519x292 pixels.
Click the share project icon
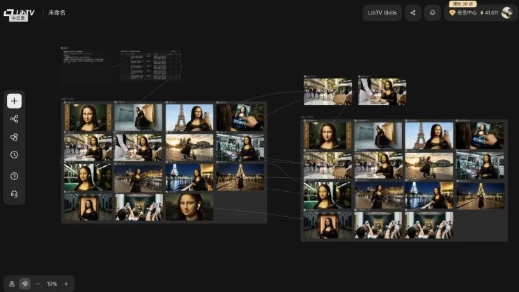pyautogui.click(x=413, y=13)
